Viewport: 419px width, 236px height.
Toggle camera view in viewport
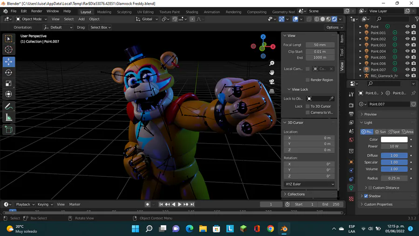tap(272, 82)
